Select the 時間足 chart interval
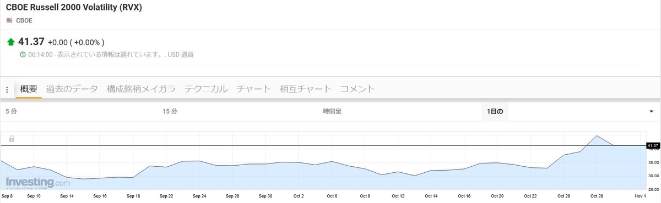The height and width of the screenshot is (203, 661). (x=332, y=111)
